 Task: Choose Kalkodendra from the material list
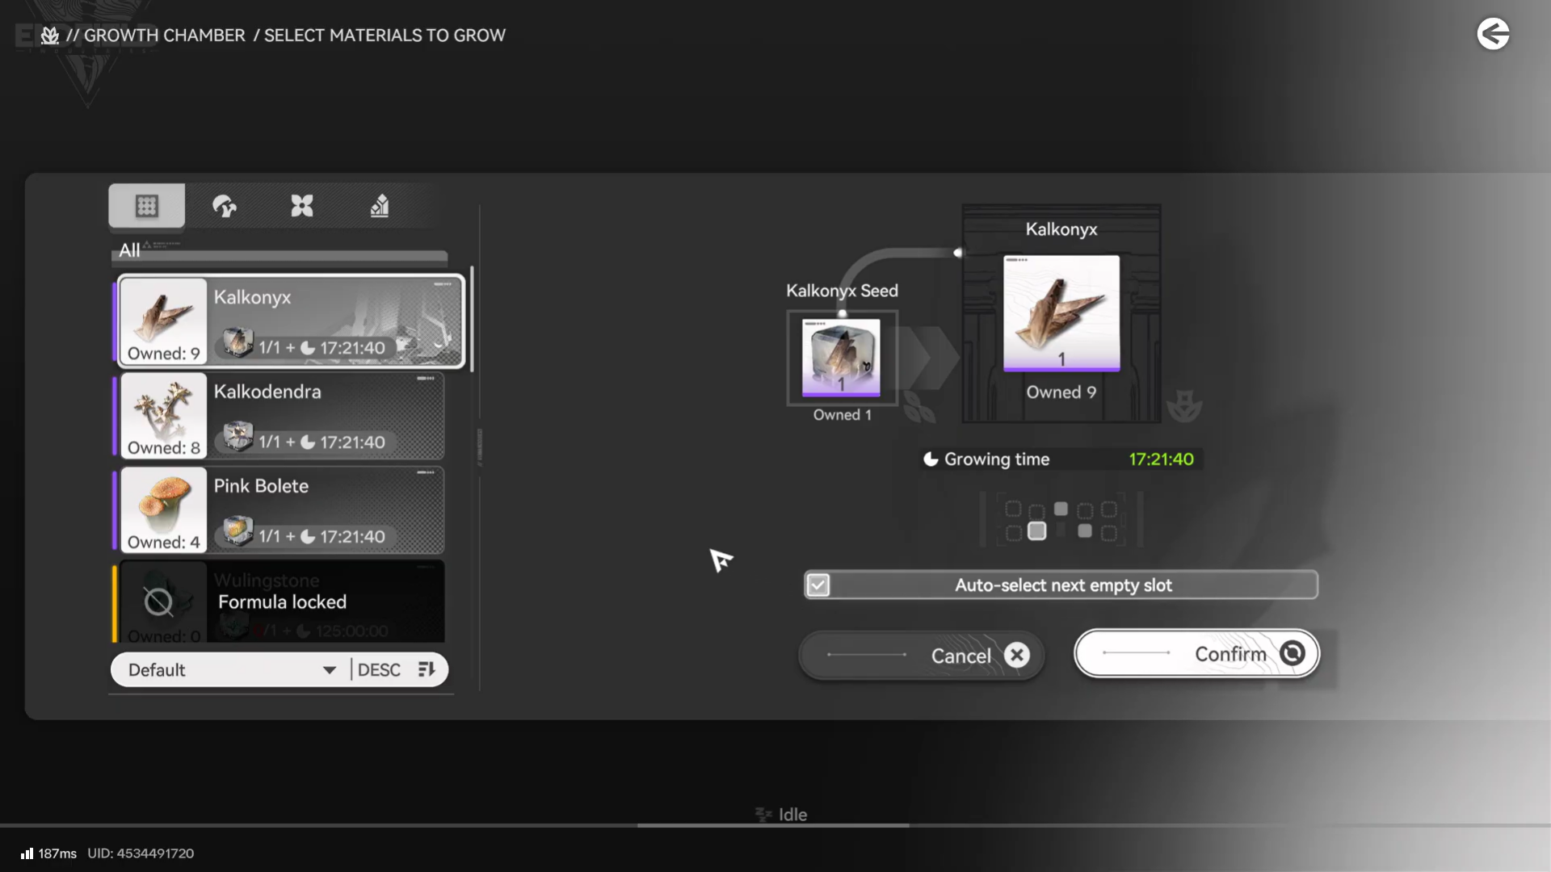click(x=280, y=416)
